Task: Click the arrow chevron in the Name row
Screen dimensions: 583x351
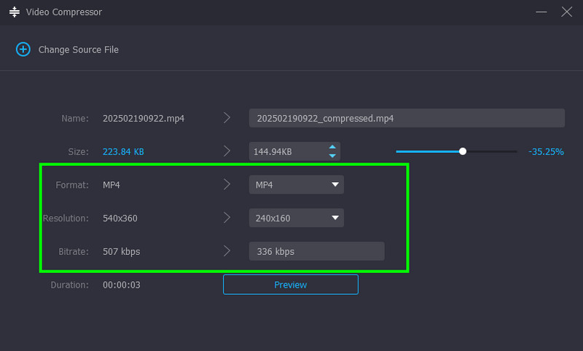Action: point(227,118)
